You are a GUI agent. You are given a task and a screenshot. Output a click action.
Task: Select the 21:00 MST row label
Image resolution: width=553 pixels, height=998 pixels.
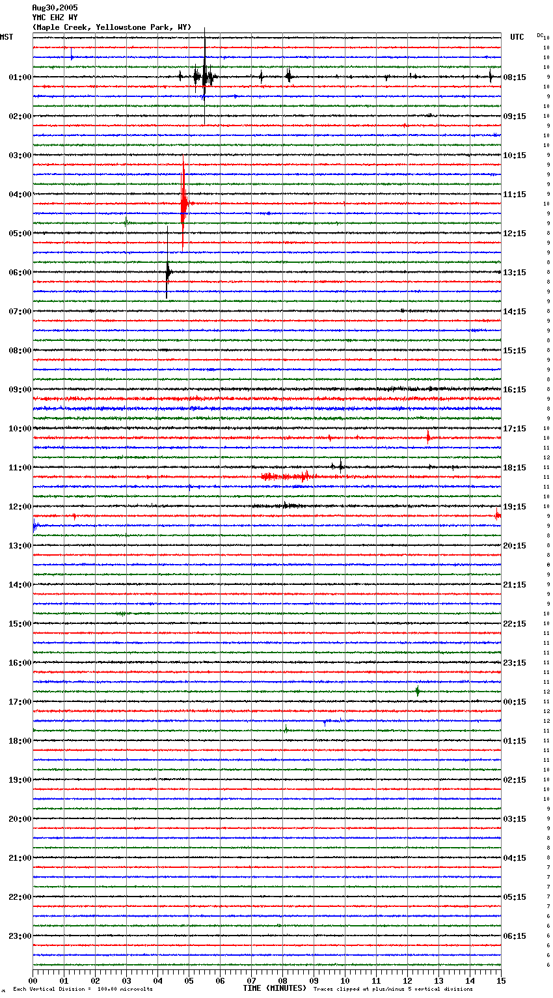20,858
